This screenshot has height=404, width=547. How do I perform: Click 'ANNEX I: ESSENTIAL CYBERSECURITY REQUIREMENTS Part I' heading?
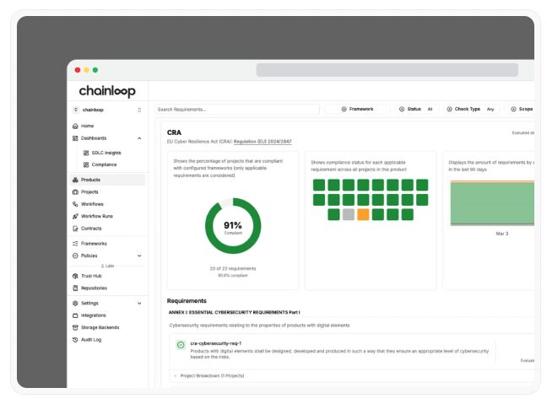coord(234,312)
